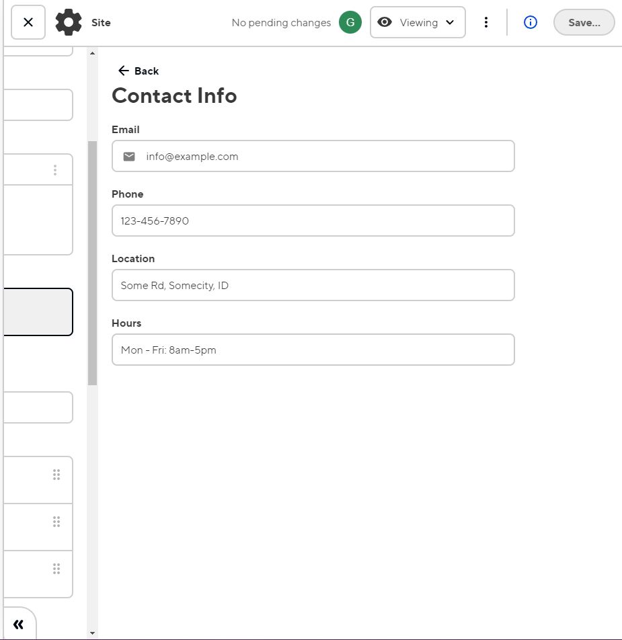The height and width of the screenshot is (640, 622).
Task: Click the envelope icon in Email field
Action: pyautogui.click(x=129, y=157)
